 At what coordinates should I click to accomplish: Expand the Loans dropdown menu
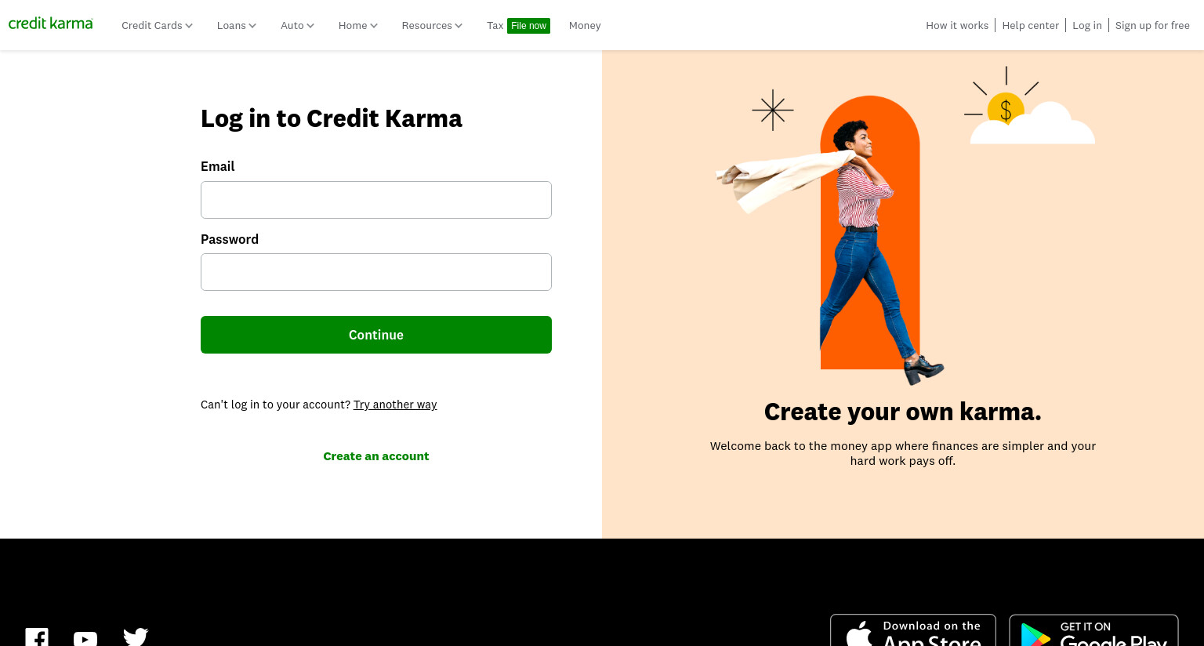tap(237, 26)
